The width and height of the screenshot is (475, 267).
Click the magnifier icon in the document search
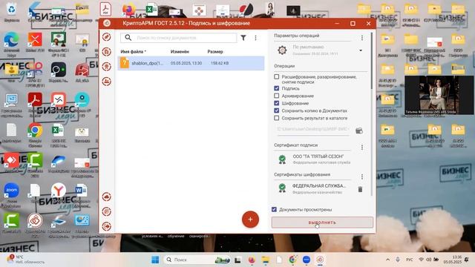[128, 38]
